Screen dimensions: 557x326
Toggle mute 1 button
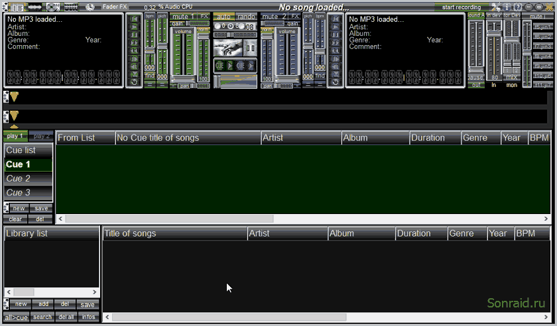[x=183, y=17]
